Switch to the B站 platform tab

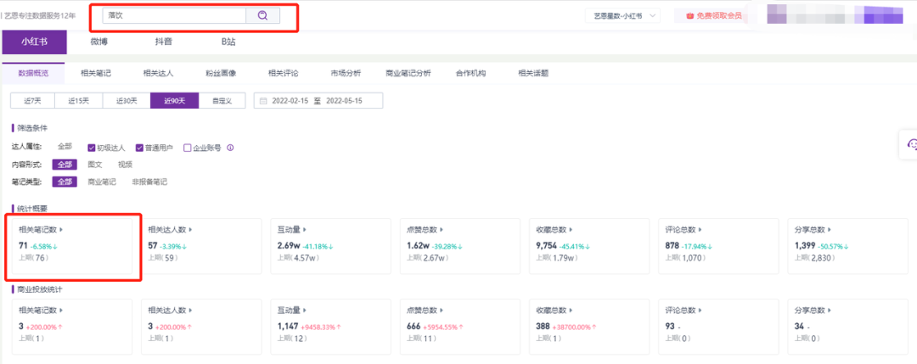[x=228, y=42]
